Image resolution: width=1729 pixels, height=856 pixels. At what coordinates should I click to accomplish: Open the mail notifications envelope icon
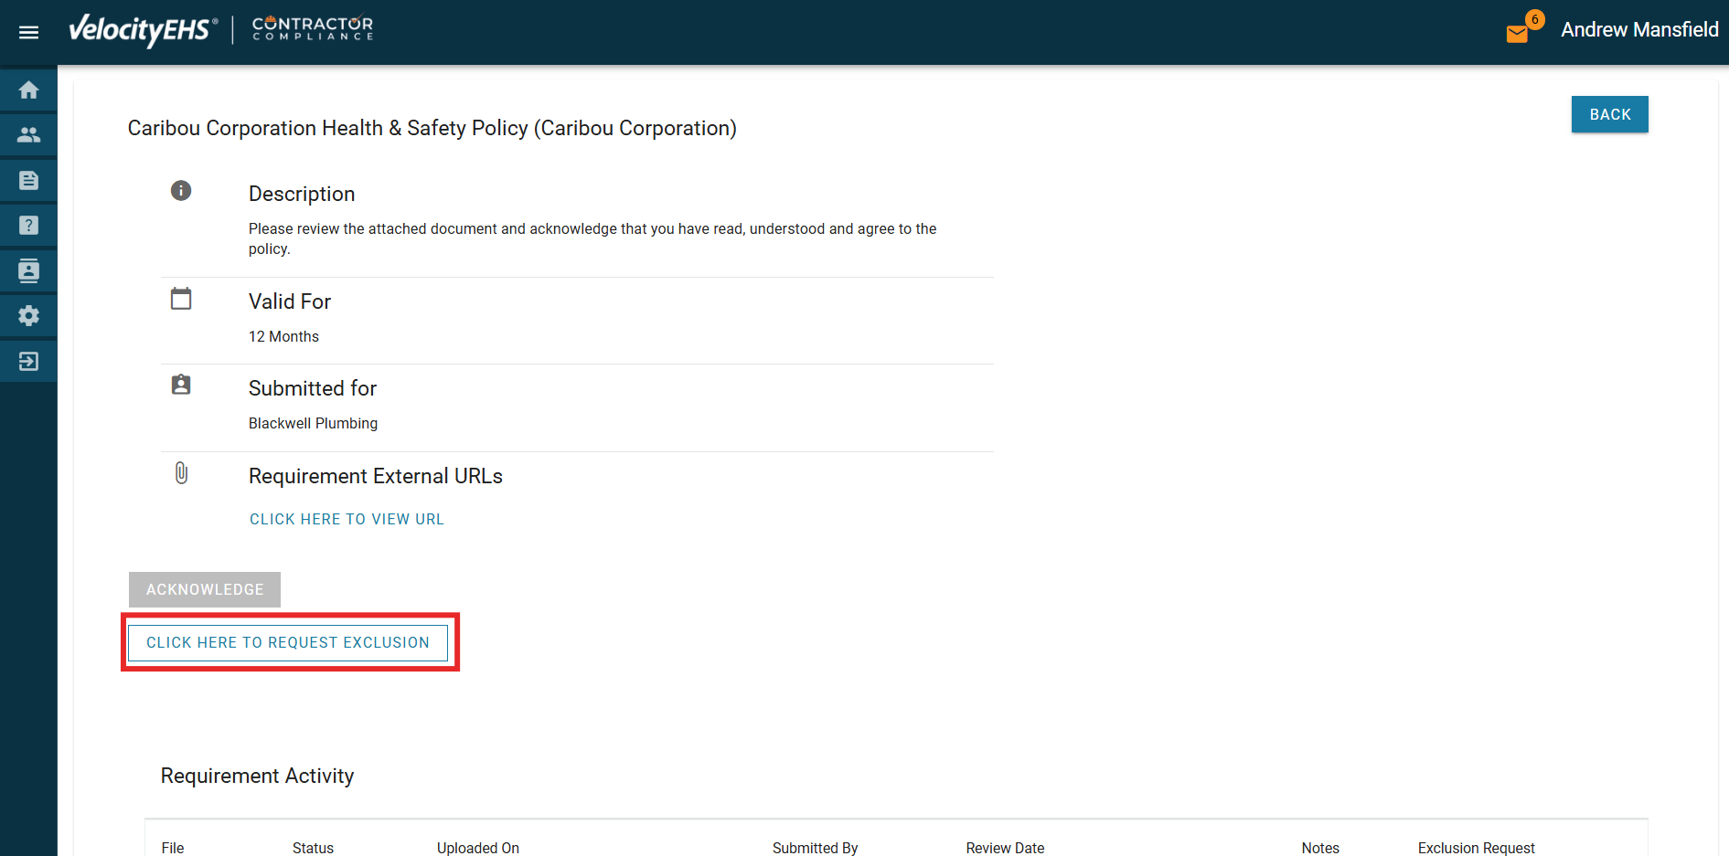click(1517, 34)
